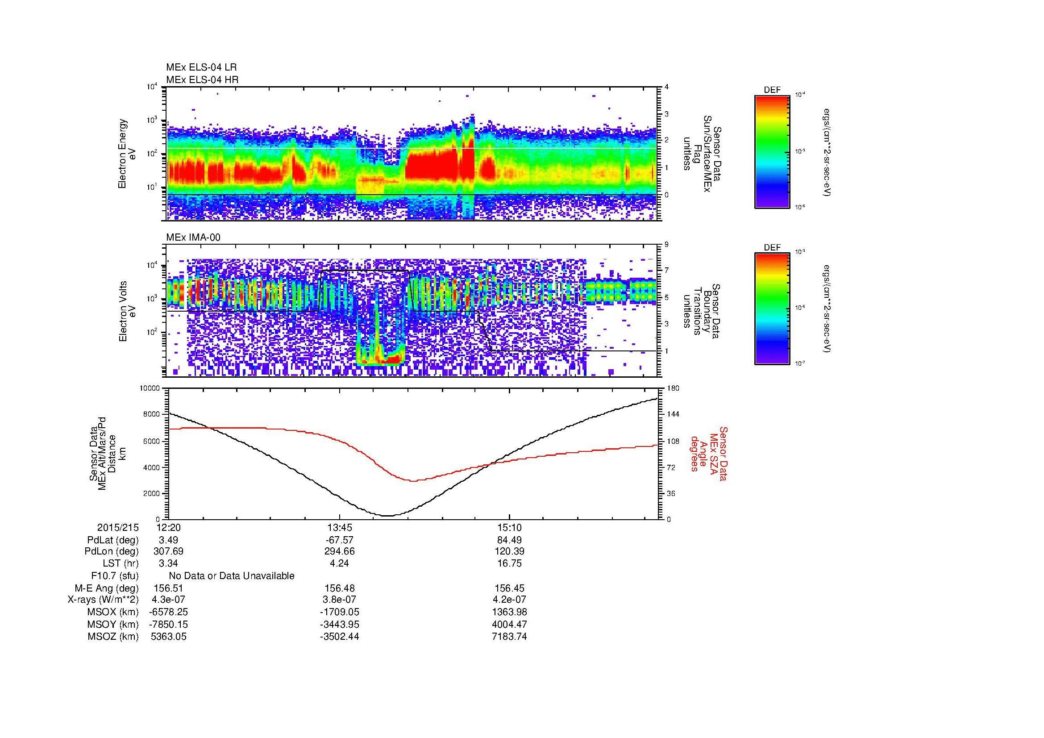This screenshot has width=1044, height=738.
Task: Click M-E Ang value '156.51'
Action: (x=169, y=588)
